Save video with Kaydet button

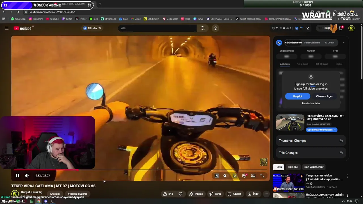click(234, 194)
